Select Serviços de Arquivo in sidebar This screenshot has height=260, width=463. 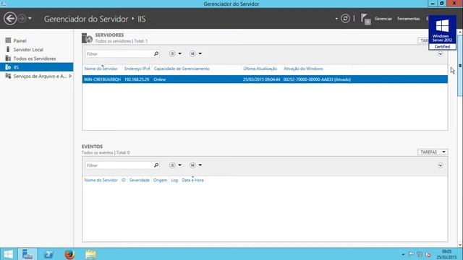(x=40, y=76)
